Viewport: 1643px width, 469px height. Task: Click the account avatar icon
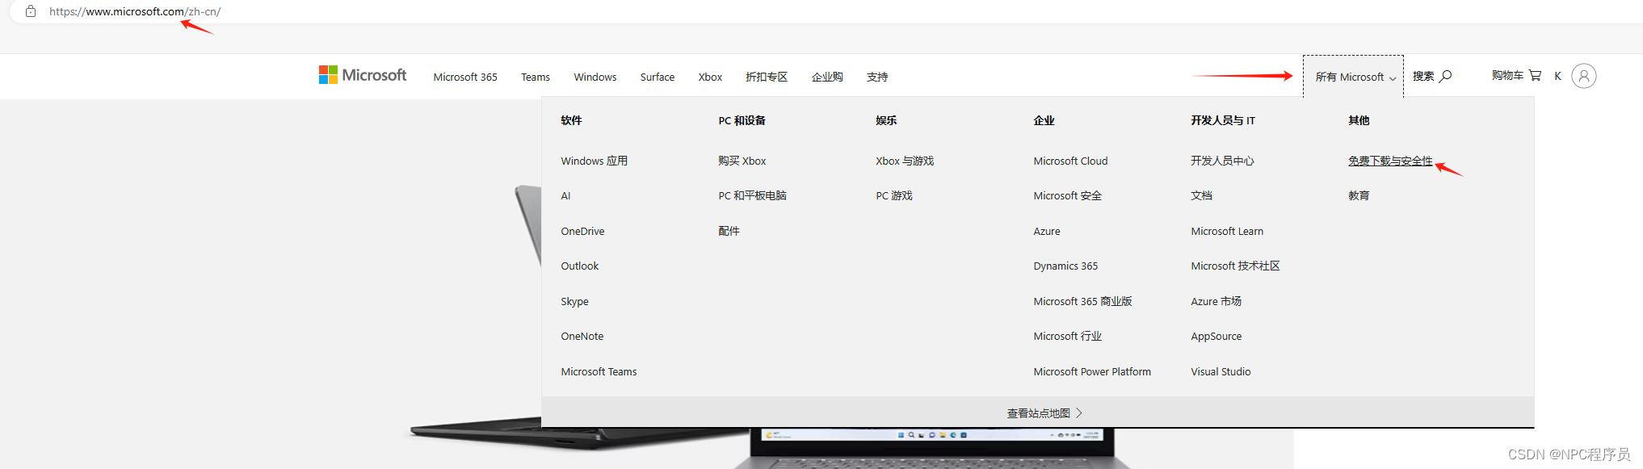click(x=1584, y=76)
